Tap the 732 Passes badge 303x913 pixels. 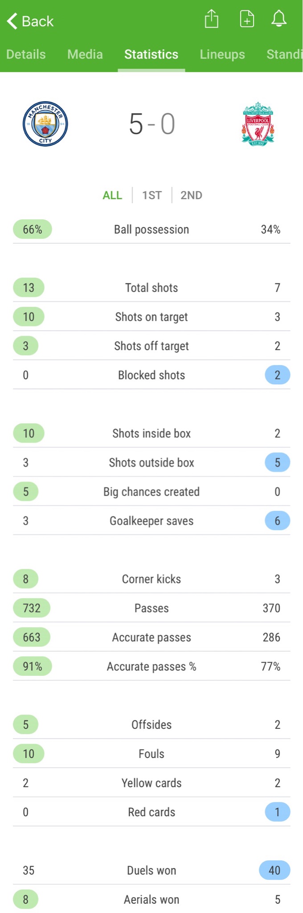coord(32,608)
